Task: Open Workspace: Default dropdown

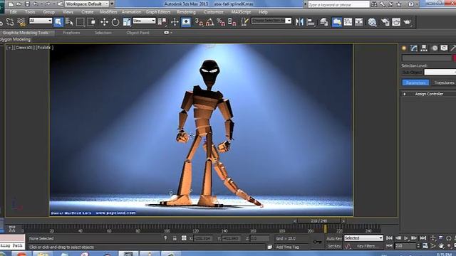Action: point(87,4)
